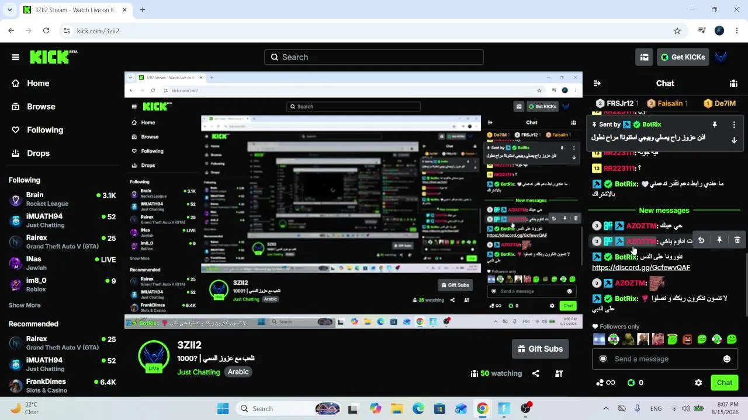Expand Show More in the Following list
Viewport: 748px width, 420px height.
[x=25, y=305]
